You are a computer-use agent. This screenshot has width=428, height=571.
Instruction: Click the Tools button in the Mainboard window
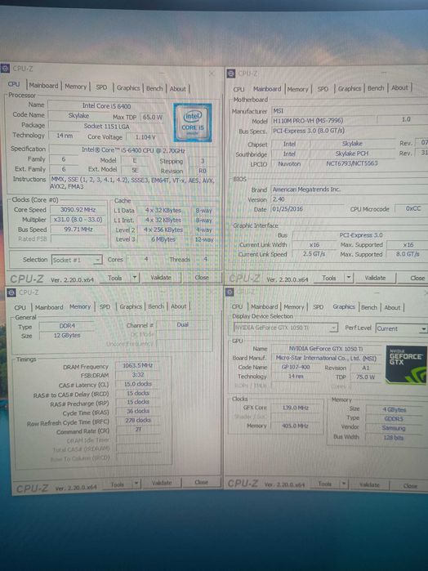pos(329,278)
